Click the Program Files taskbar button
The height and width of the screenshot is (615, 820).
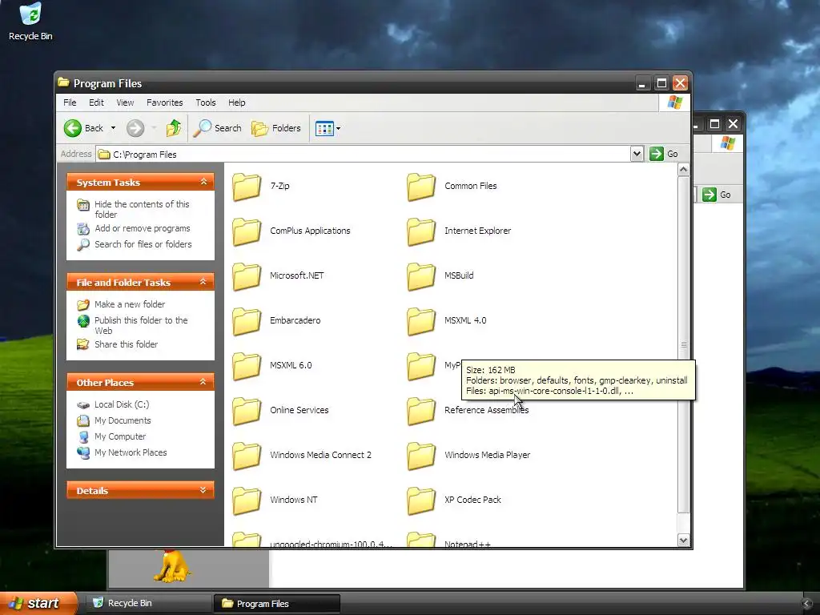(277, 604)
